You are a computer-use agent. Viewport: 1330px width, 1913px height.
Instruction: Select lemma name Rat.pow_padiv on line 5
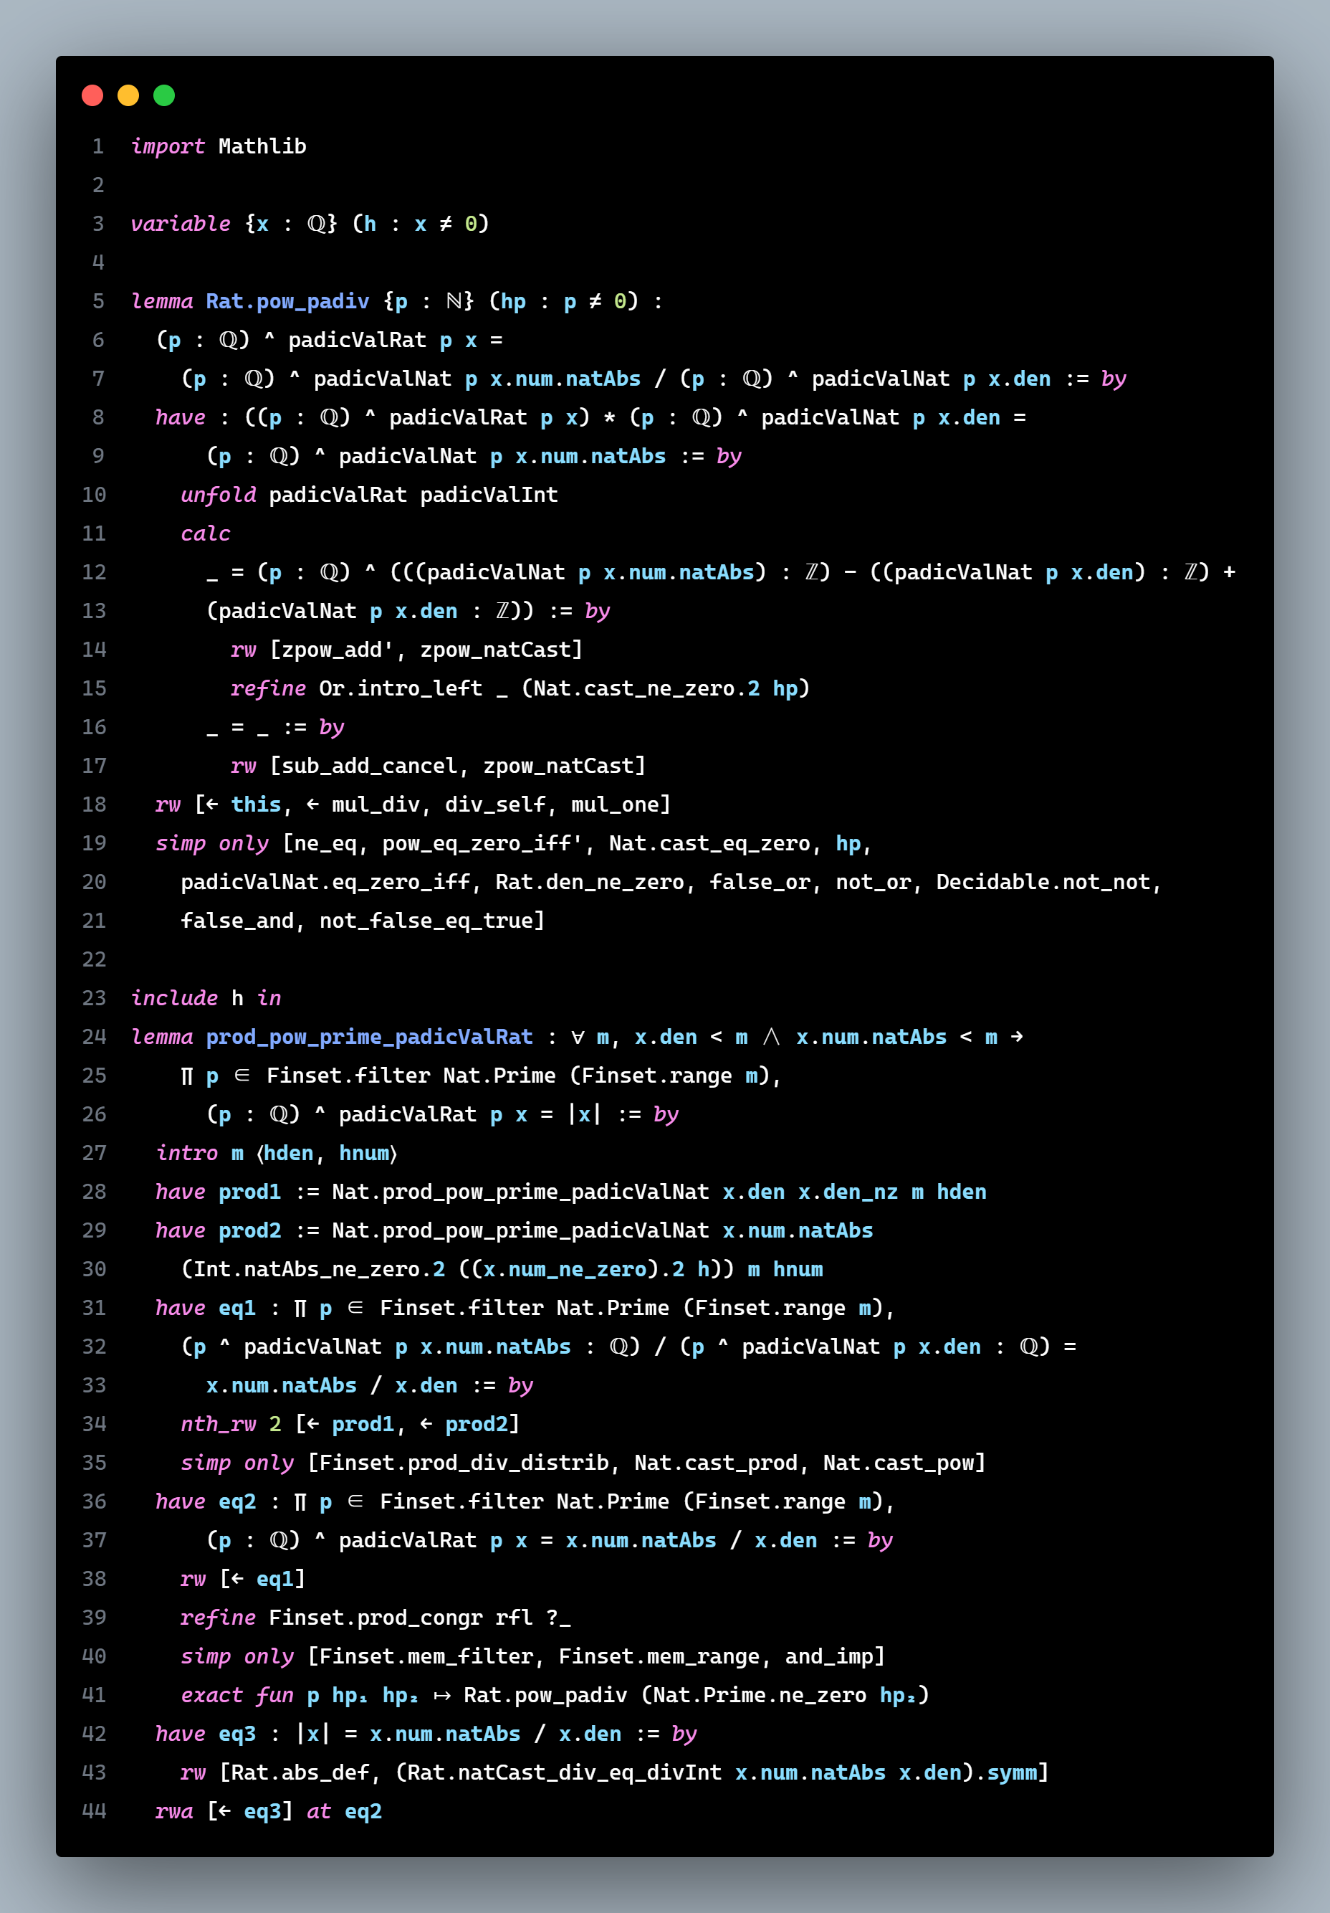287,302
